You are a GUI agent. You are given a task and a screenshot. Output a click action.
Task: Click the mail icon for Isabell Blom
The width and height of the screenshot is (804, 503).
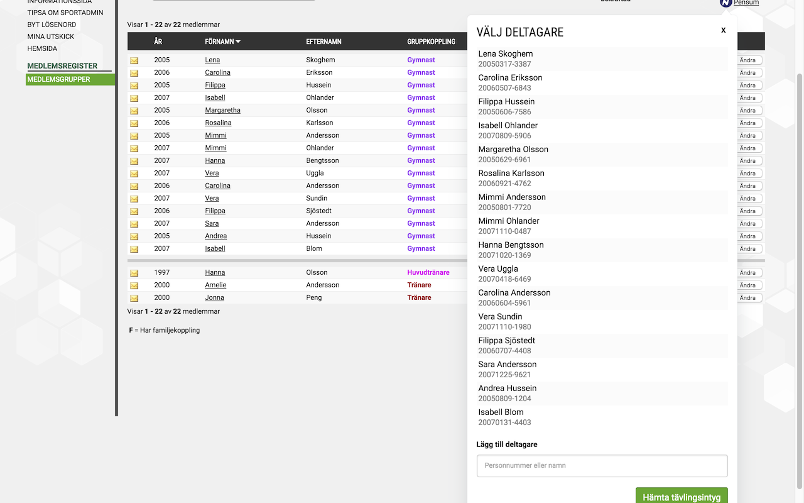point(134,249)
